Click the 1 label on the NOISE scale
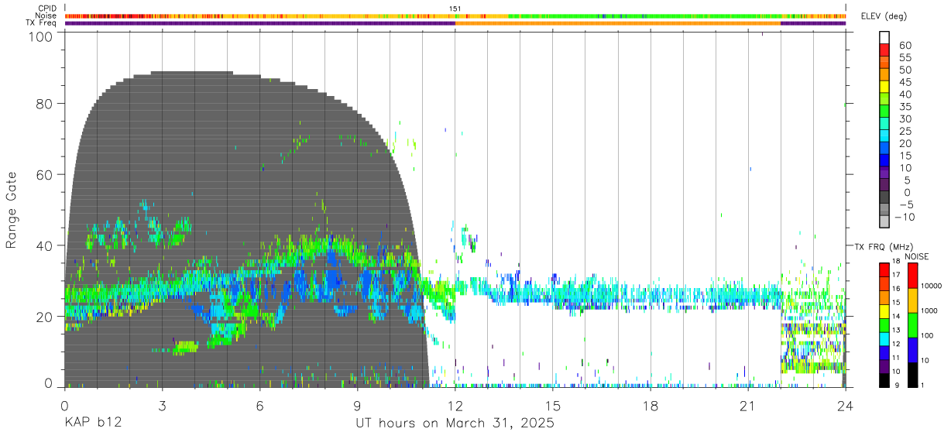The image size is (951, 439). (x=922, y=386)
